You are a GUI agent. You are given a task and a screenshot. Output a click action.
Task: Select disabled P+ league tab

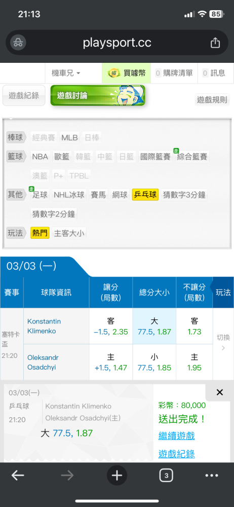59,176
